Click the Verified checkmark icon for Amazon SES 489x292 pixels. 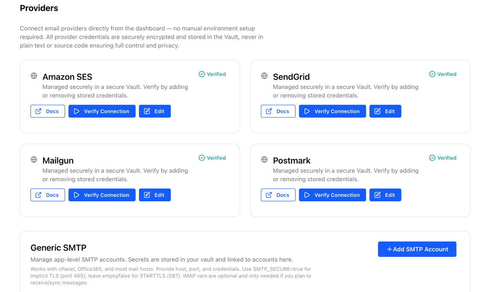(202, 74)
